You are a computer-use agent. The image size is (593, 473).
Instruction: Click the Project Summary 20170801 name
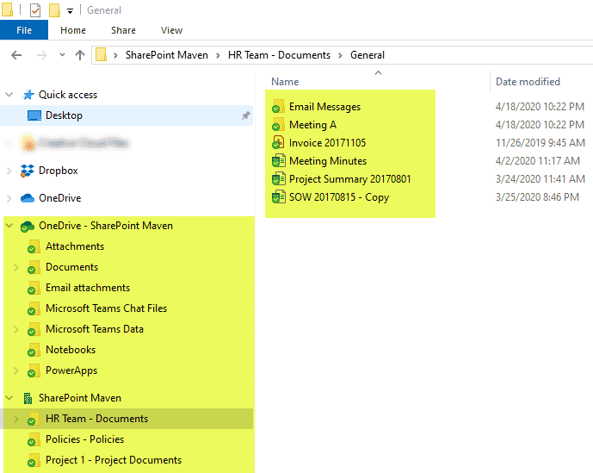[x=349, y=179]
